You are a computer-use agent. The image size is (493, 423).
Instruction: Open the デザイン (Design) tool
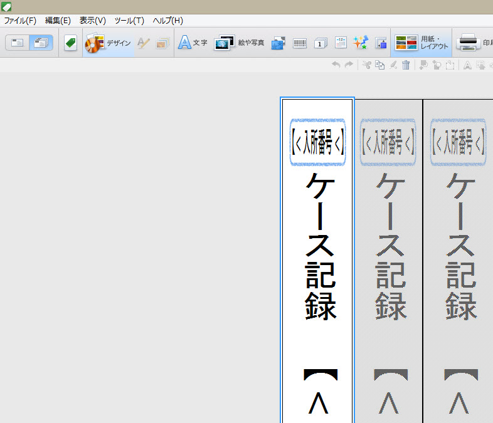(108, 43)
